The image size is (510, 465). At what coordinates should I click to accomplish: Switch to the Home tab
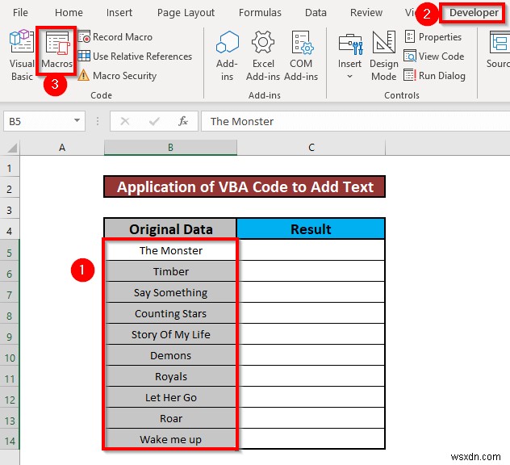pos(69,12)
